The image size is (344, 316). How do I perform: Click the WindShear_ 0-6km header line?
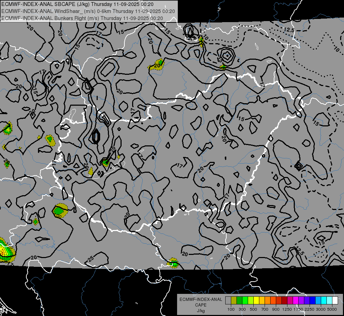tap(88, 11)
